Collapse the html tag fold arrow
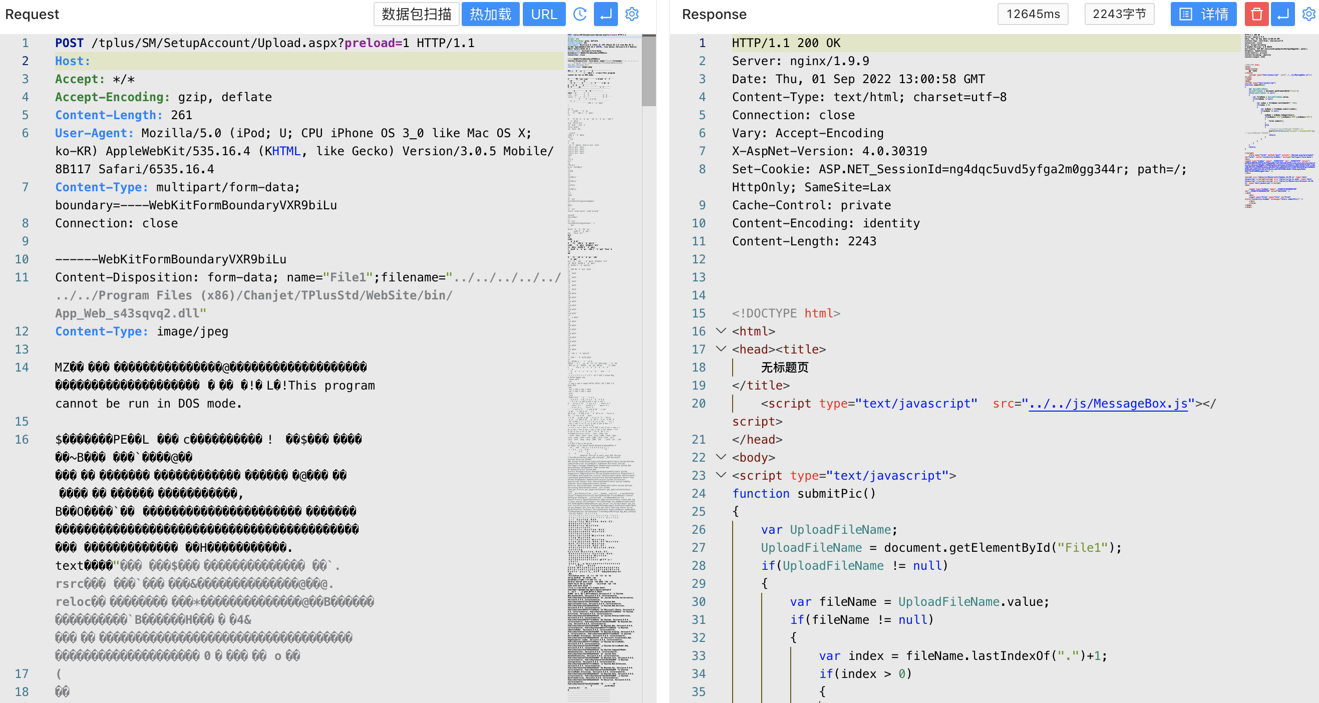 click(721, 331)
